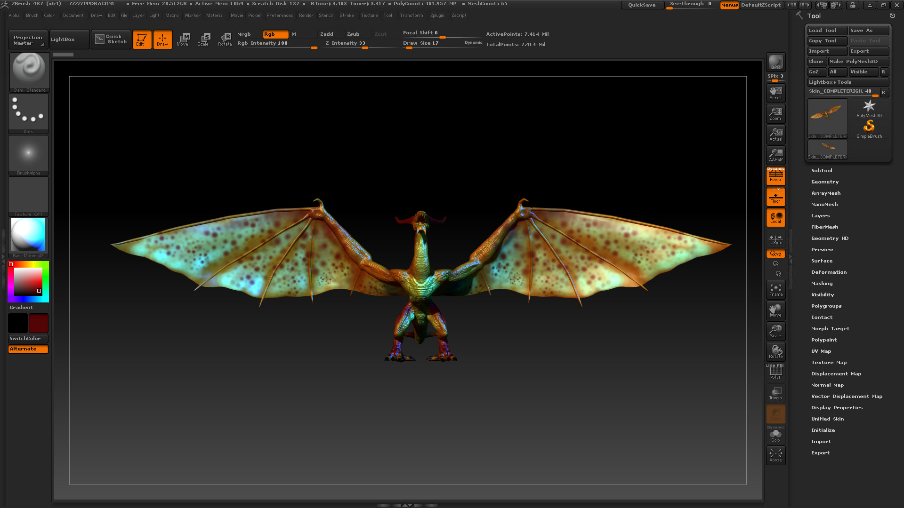Click the Make PolyMesh3D button
The height and width of the screenshot is (508, 904).
pyautogui.click(x=858, y=62)
